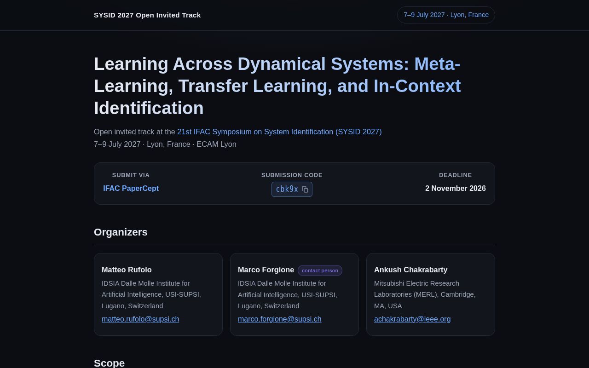Select the name Marco Forgione
589x368 pixels.
266,270
